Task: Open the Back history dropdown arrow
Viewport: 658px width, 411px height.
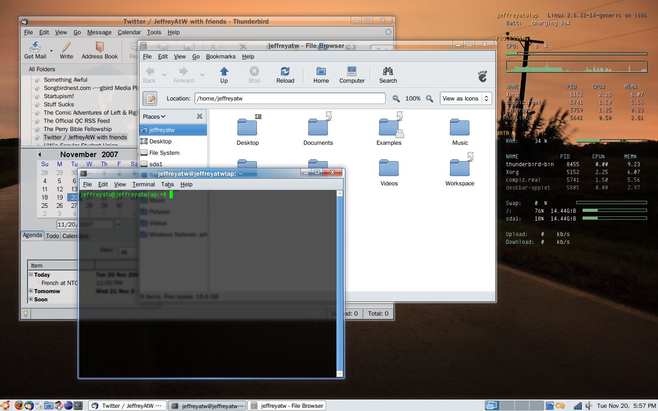Action: pyautogui.click(x=164, y=74)
